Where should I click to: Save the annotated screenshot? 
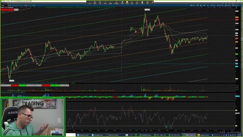pos(147,2)
